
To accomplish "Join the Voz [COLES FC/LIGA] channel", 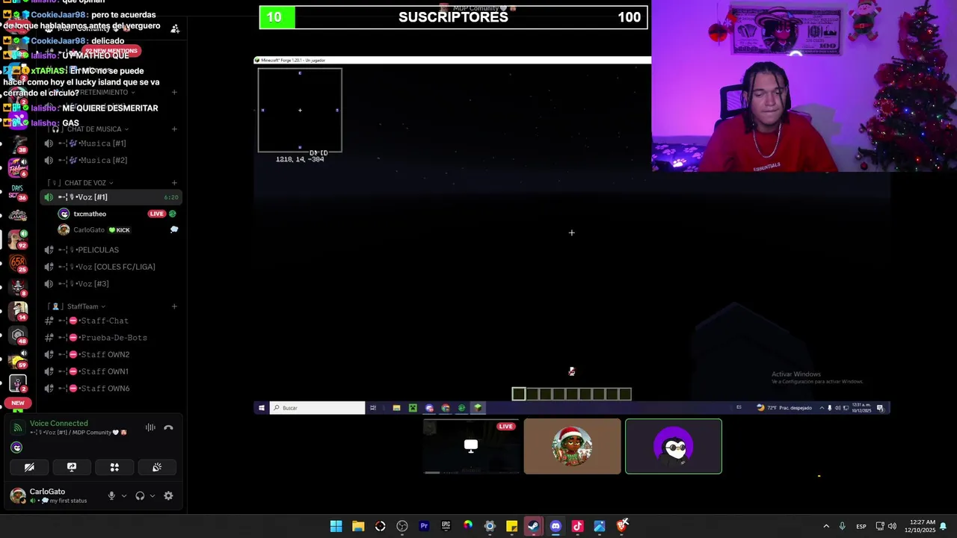I will coord(111,267).
